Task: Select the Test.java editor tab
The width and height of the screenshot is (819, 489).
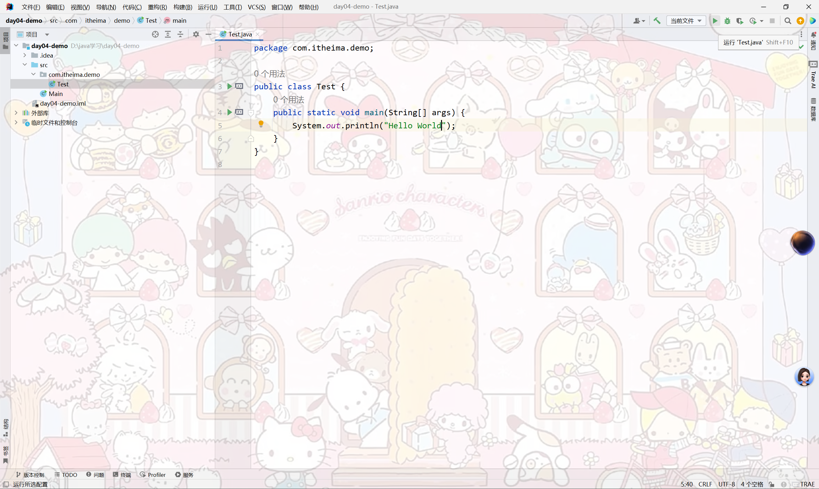Action: (x=239, y=34)
